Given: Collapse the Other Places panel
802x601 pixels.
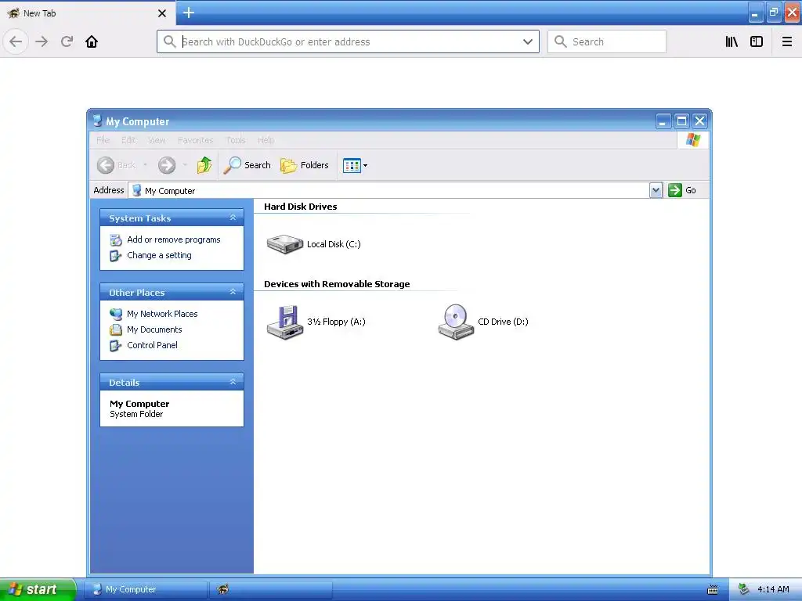Looking at the screenshot, I should (233, 292).
